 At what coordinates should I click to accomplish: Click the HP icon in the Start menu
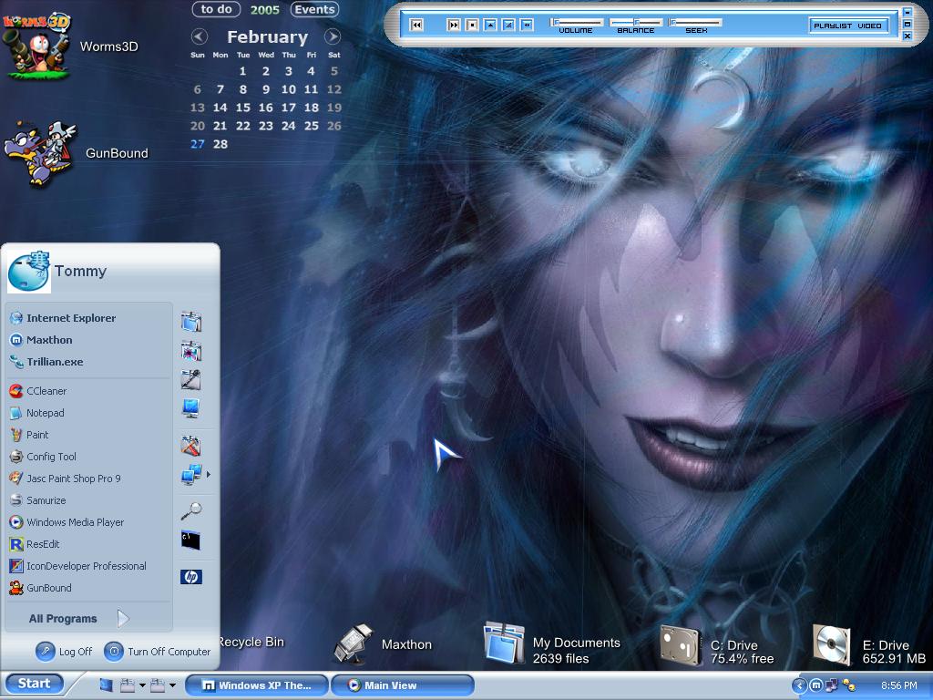click(191, 577)
